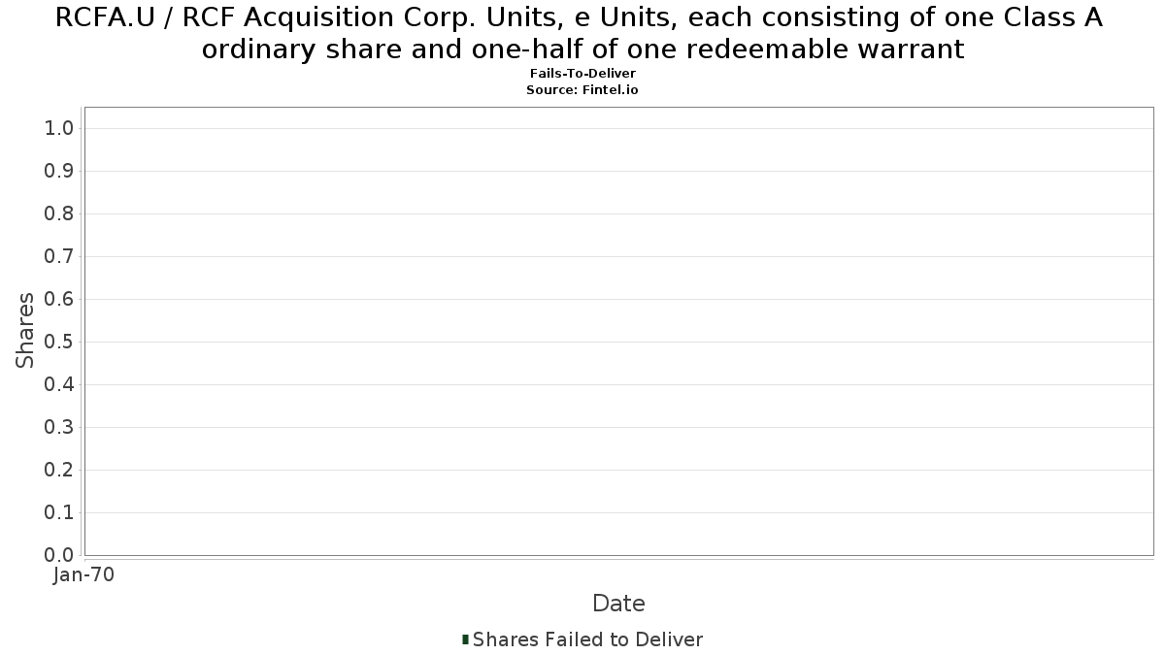Click the green Shares Failed to Deliver legend swatch
This screenshot has width=1165, height=655.
coord(465,639)
